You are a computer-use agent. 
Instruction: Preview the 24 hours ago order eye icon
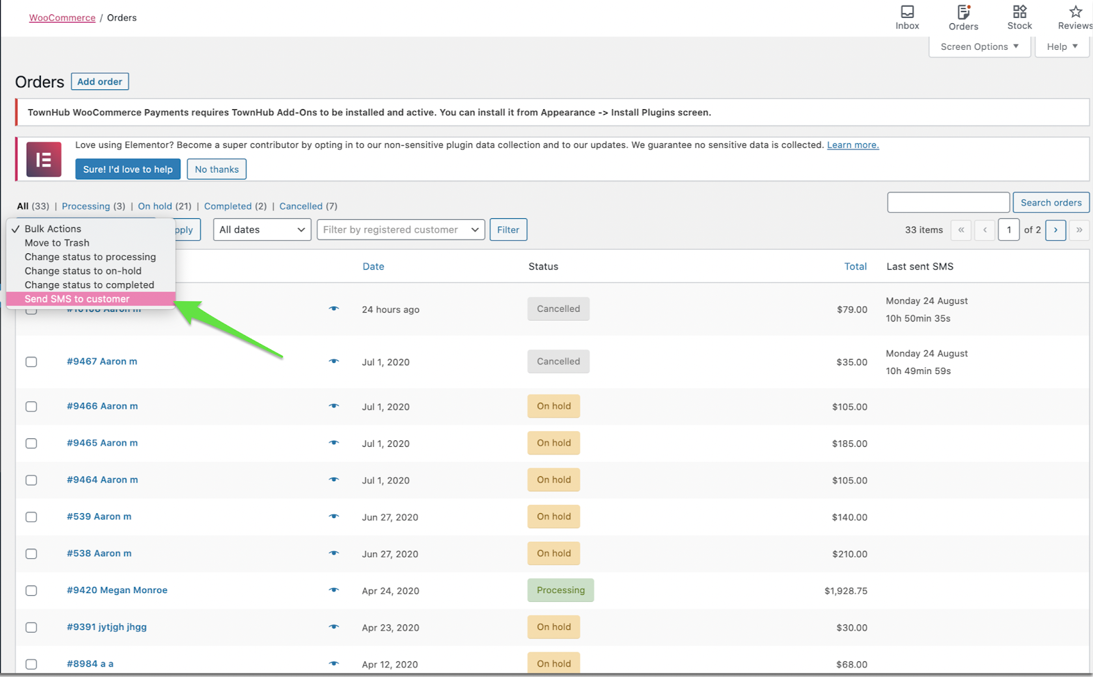point(334,308)
